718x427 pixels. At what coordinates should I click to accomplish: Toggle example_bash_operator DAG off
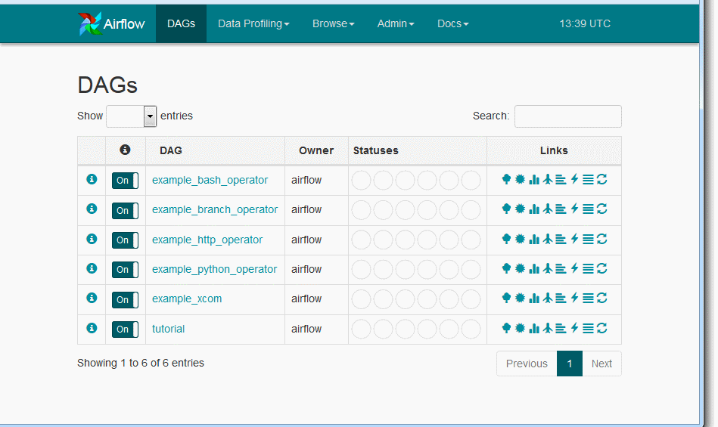point(125,181)
